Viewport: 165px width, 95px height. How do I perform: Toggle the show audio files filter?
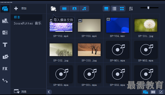[x=84, y=8]
